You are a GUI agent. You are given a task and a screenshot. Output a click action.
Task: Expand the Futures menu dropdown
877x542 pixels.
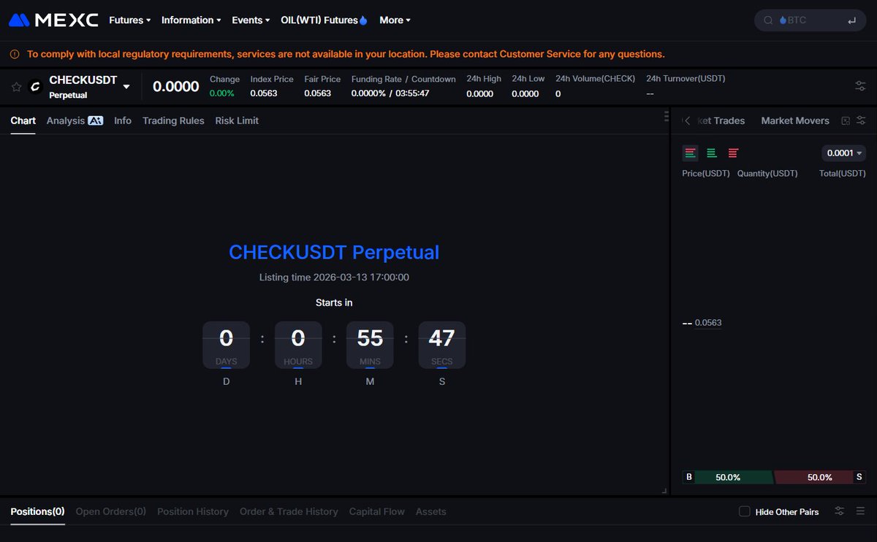(130, 20)
